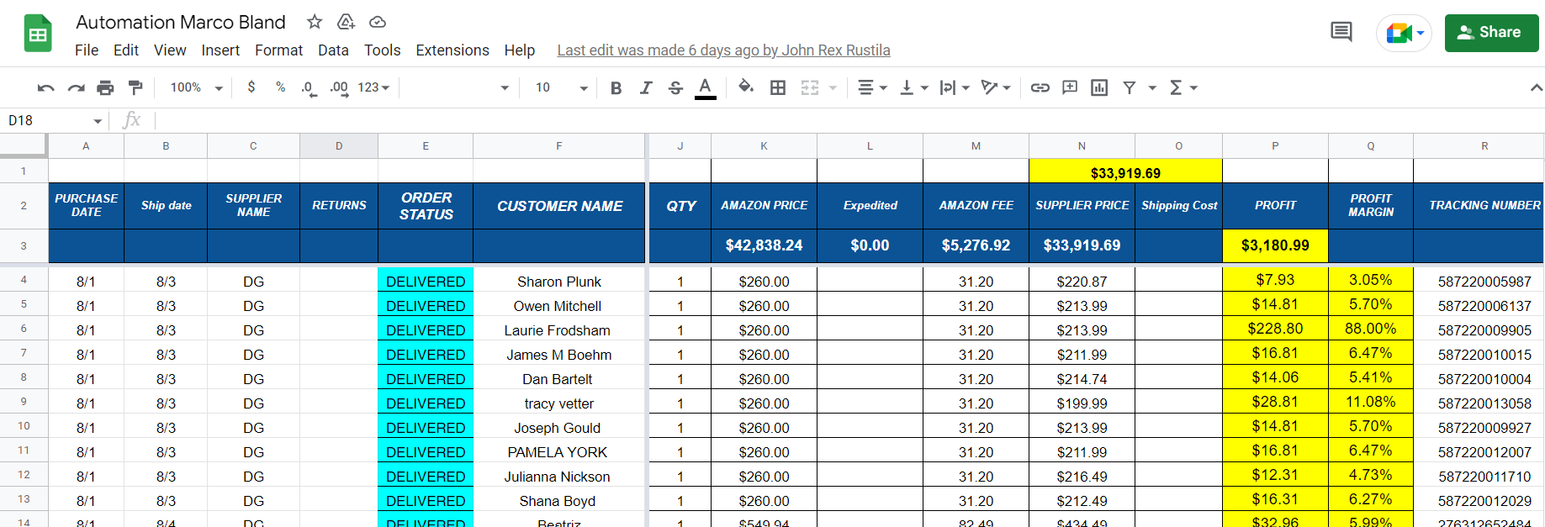This screenshot has height=527, width=1545.
Task: Open the Format menu
Action: tap(278, 50)
